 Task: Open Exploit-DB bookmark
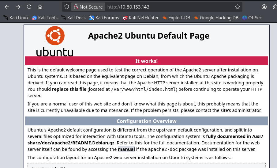tap(176, 18)
